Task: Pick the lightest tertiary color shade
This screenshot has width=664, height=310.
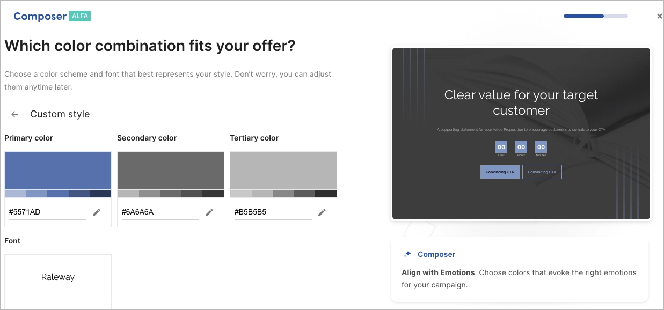Action: (x=240, y=194)
